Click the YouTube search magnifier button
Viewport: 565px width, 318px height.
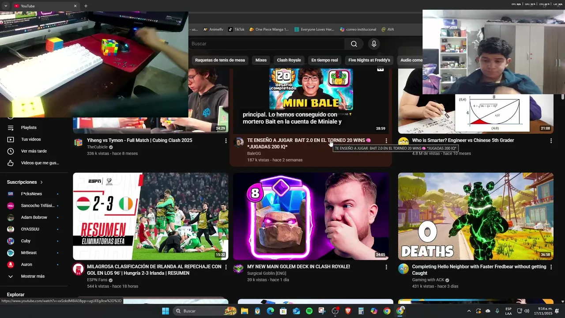coord(354,44)
